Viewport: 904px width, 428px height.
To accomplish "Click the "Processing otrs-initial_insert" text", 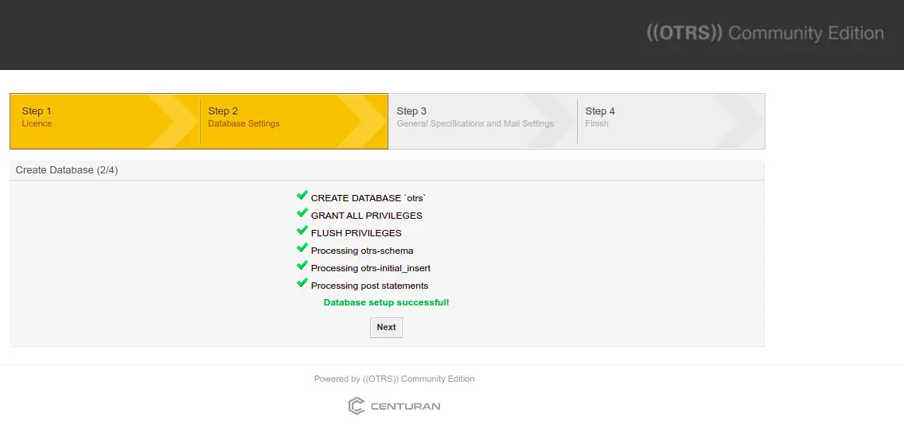I will [371, 268].
